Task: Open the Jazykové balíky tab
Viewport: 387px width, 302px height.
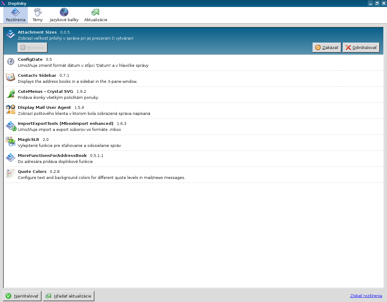Action: (64, 15)
